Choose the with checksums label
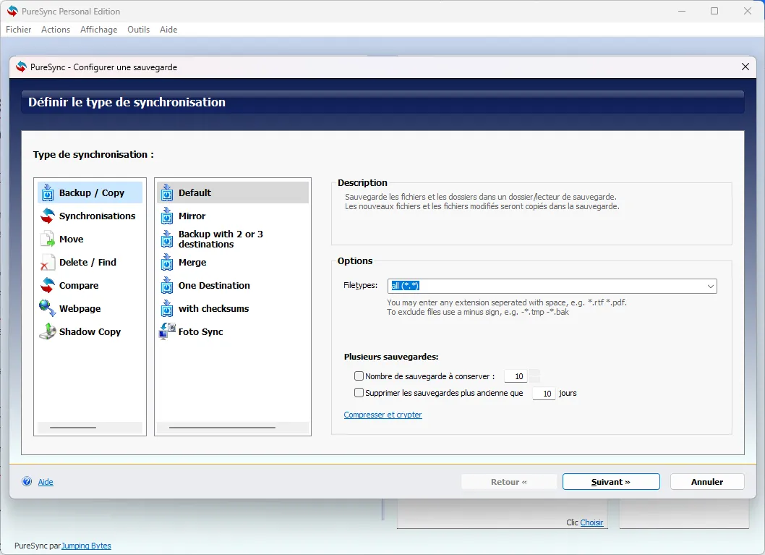The width and height of the screenshot is (765, 555). 214,308
